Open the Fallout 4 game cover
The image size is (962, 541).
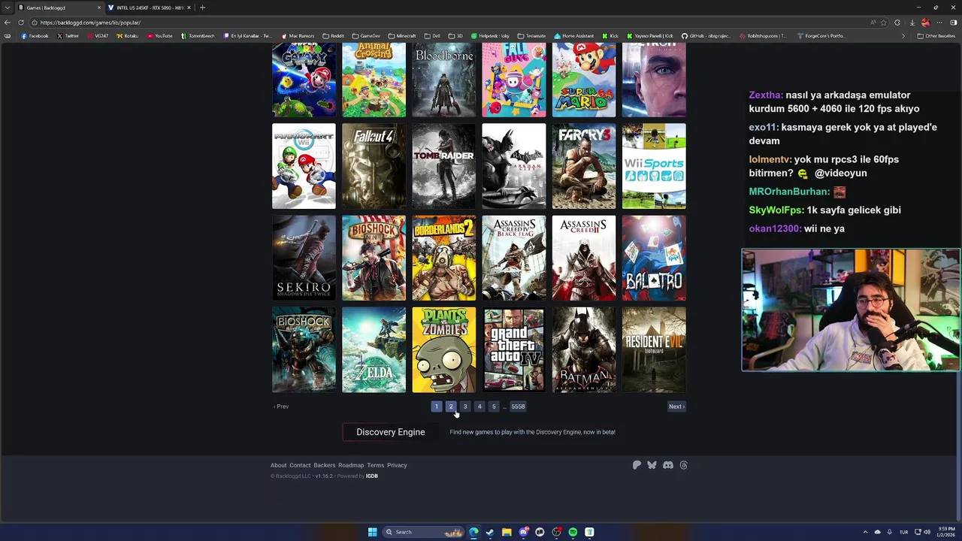click(x=374, y=166)
